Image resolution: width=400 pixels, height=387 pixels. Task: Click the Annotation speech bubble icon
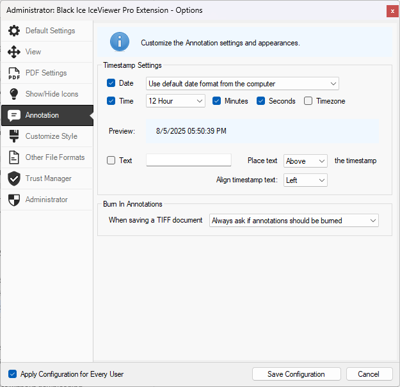coord(14,116)
